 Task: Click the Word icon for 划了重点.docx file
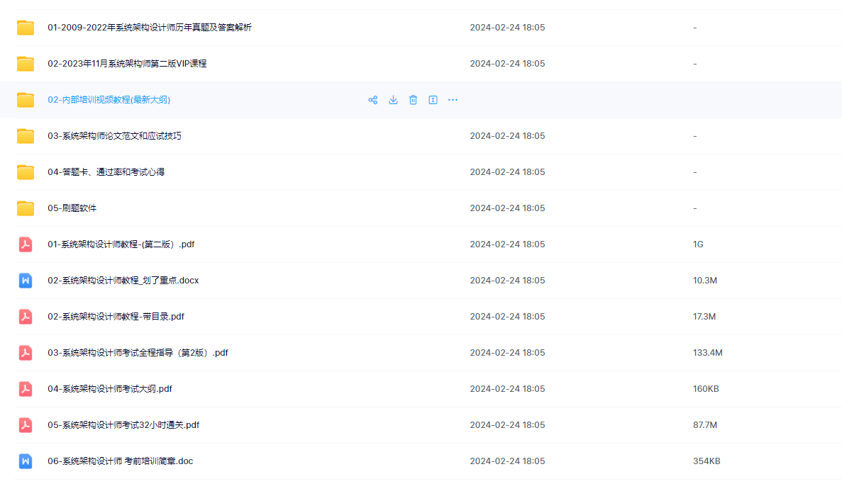(26, 281)
